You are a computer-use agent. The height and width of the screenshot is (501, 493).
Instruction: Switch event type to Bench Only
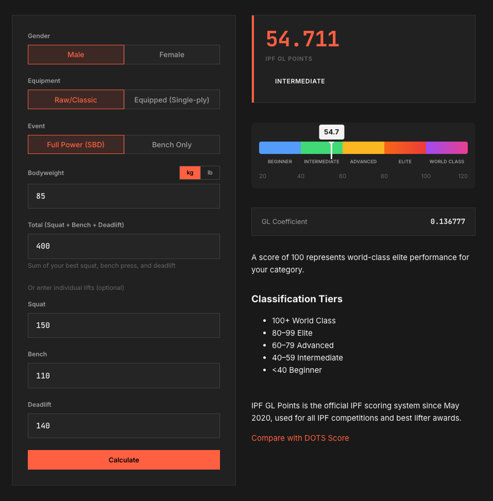click(x=172, y=145)
